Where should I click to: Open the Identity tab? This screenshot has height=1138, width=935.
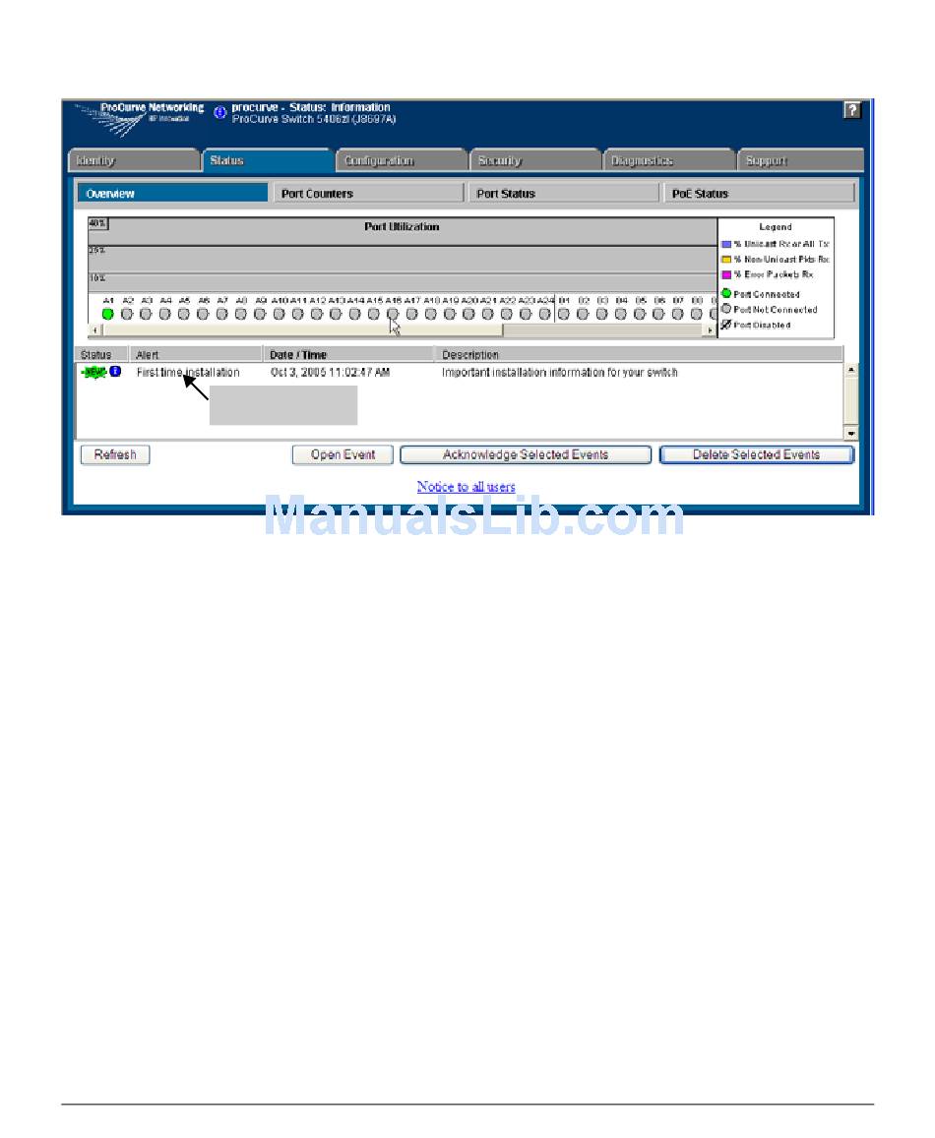[x=134, y=160]
